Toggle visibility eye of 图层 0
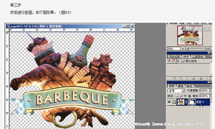Viewport: 215px width, 129px height. (169, 102)
